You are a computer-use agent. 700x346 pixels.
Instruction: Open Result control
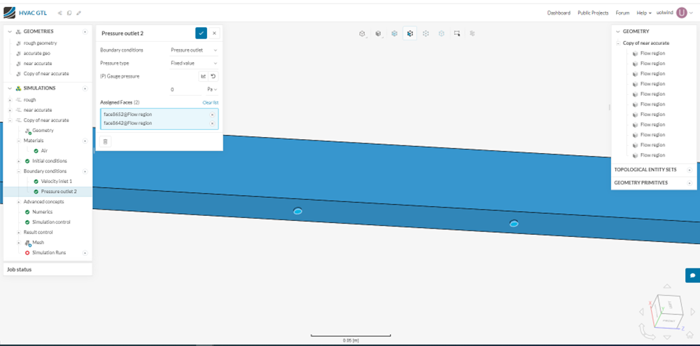38,232
